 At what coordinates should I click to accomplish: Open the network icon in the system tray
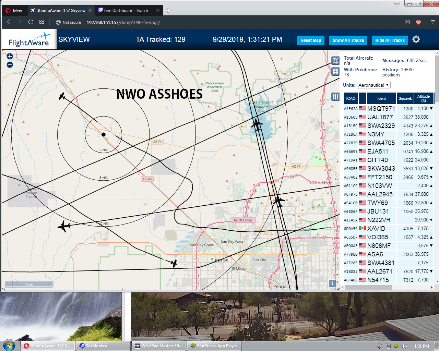tap(388, 346)
